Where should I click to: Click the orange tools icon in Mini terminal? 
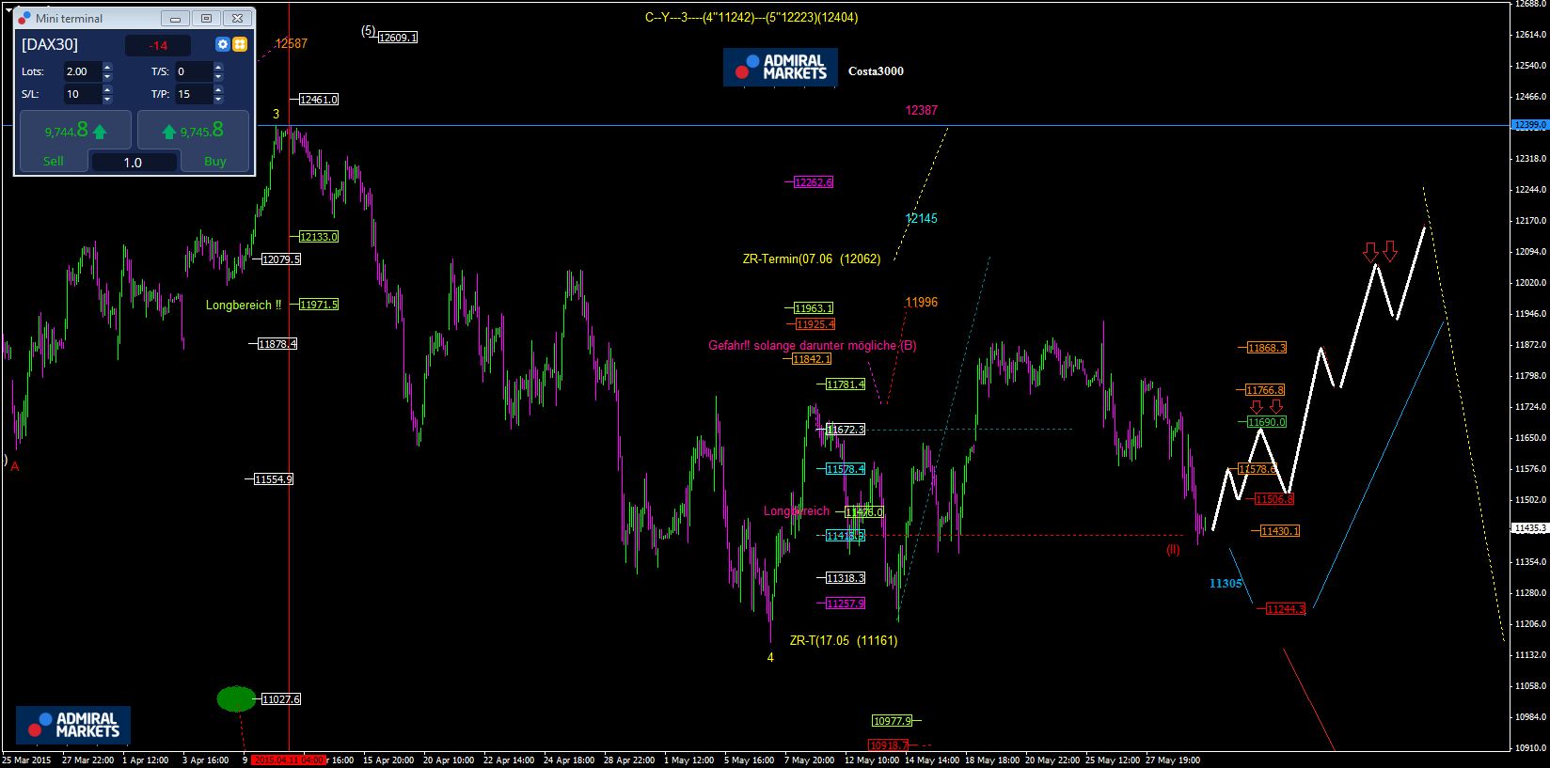click(240, 44)
